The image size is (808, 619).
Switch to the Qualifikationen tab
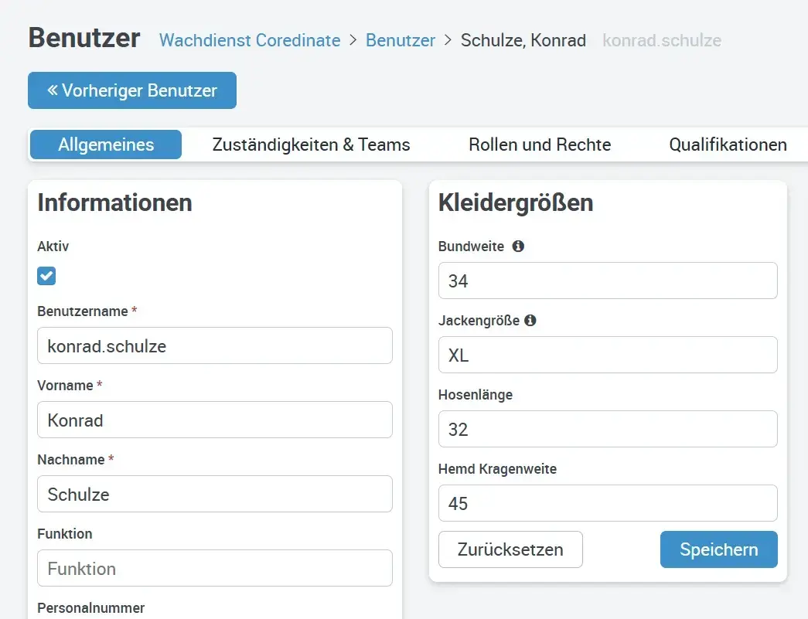(x=728, y=145)
